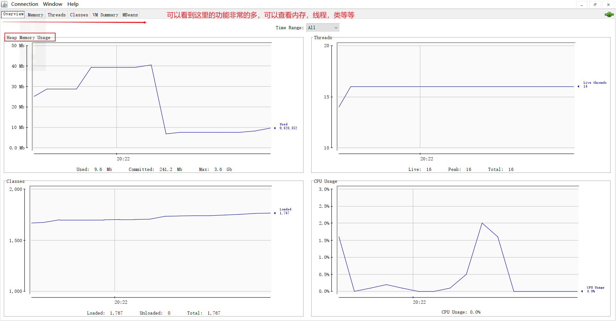Click the Used 9.6 Mb summary value
The height and width of the screenshot is (321, 616).
point(94,169)
